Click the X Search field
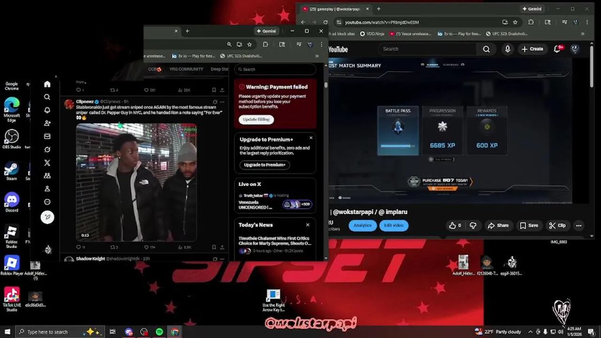Viewport: 601px width, 338px height. [275, 69]
